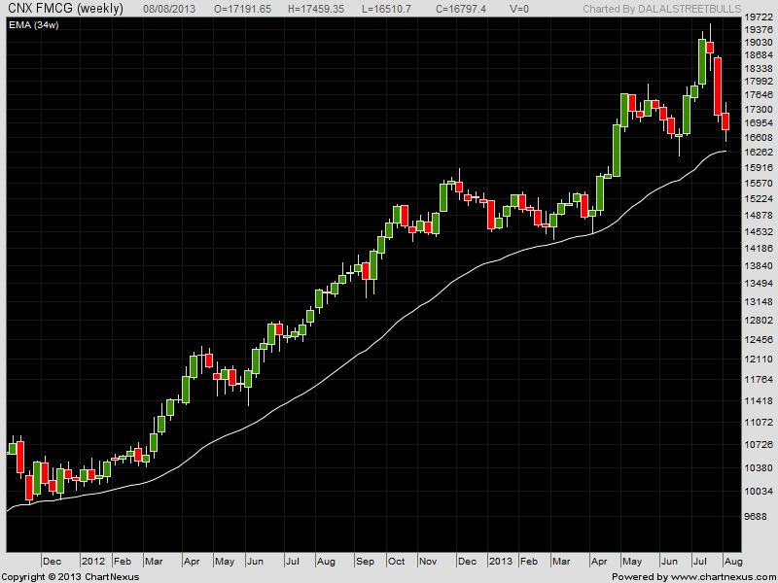Click the 13494 price axis label
Screen dimensions: 778x583
759,284
